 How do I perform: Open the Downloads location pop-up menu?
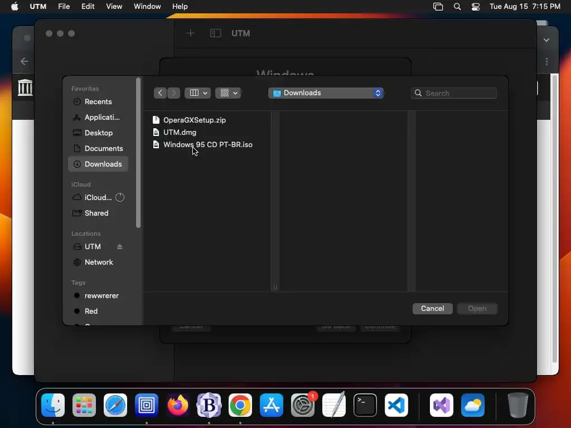click(326, 93)
